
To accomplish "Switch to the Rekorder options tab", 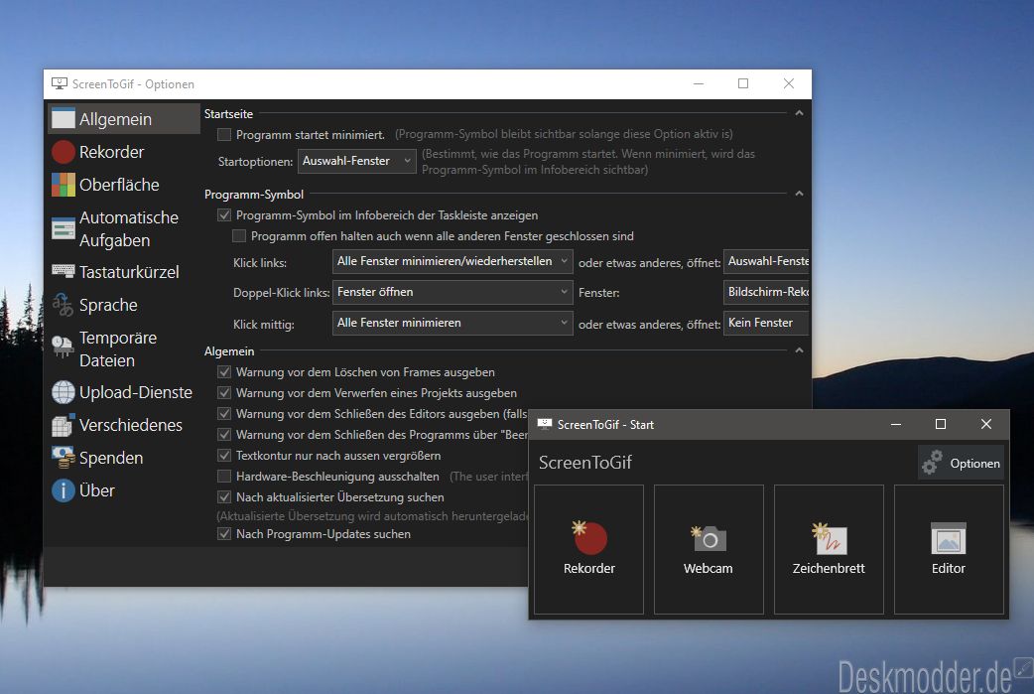I will 124,152.
